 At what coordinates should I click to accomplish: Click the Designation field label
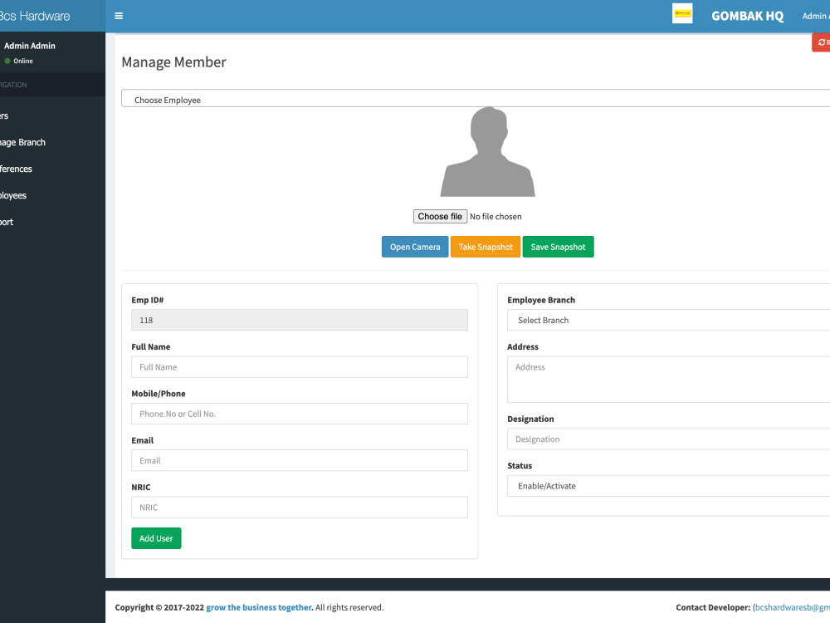[x=530, y=419]
